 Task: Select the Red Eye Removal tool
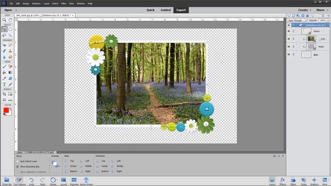(x=4, y=45)
